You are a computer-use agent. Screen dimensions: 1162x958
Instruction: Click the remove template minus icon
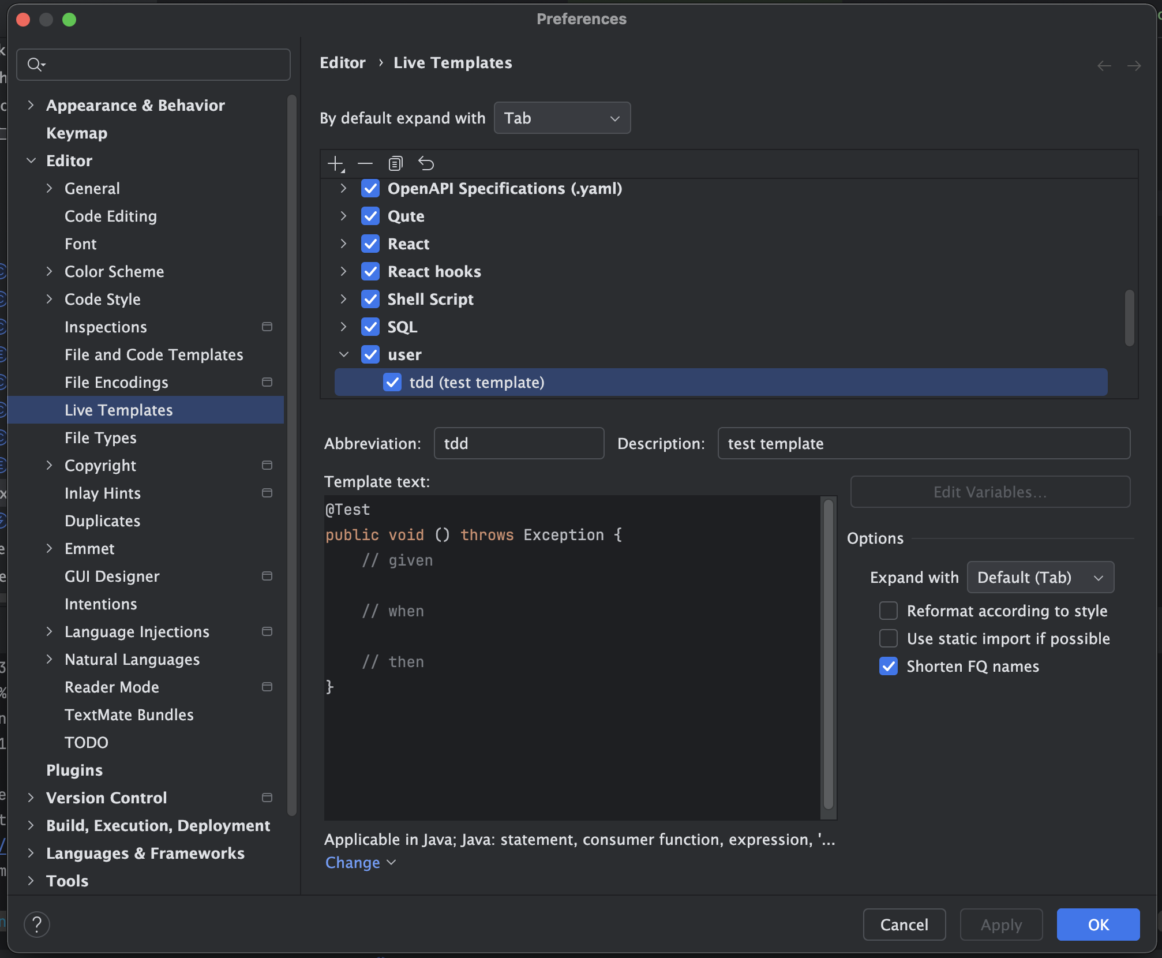click(x=365, y=164)
